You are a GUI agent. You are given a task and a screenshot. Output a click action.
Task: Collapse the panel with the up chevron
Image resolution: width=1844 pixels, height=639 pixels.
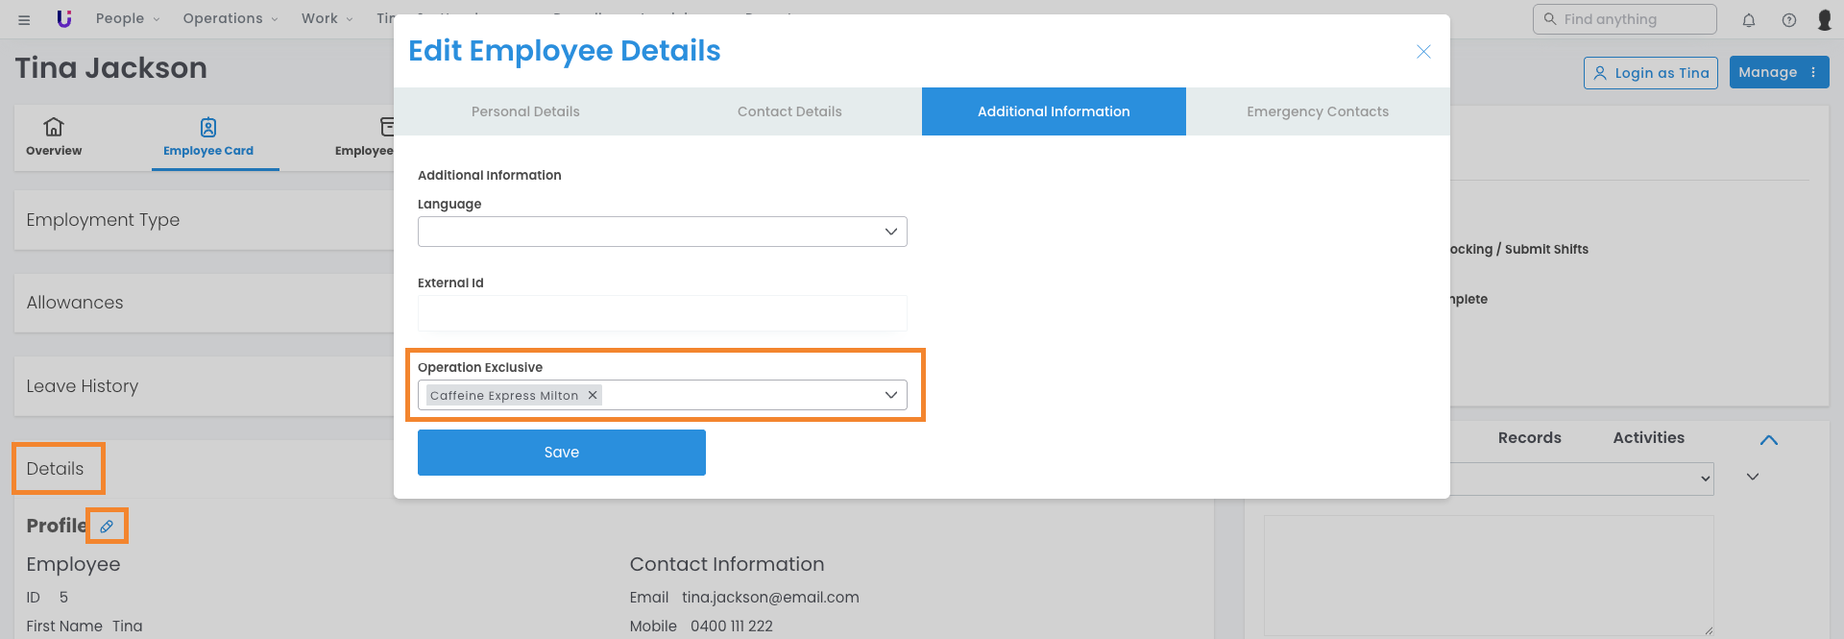tap(1768, 440)
